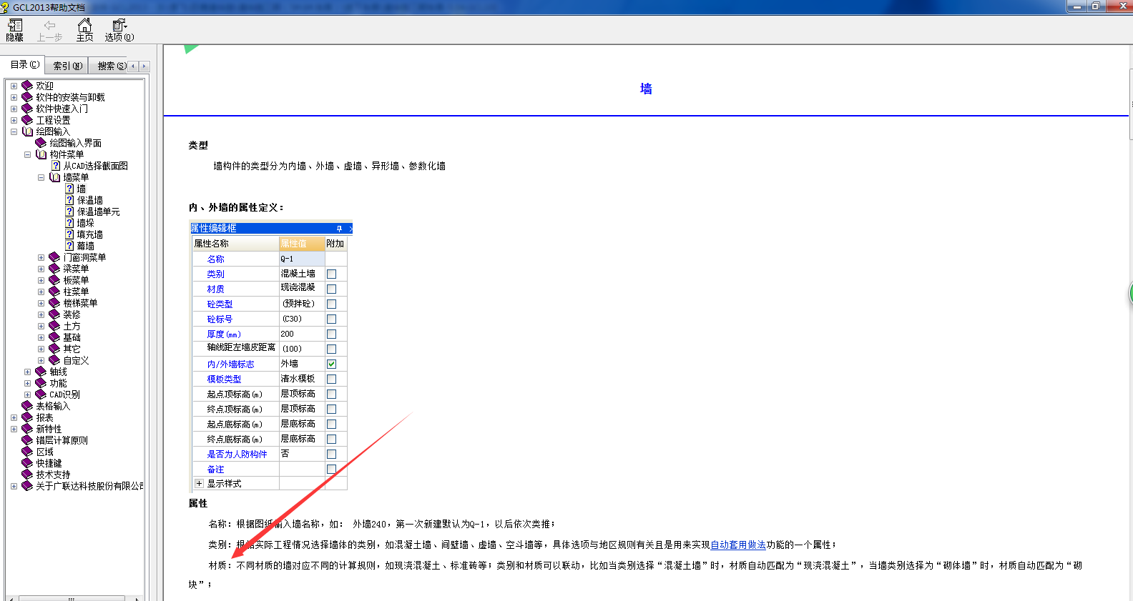Click the 名称 property link
Screen dimensions: 1133x601
click(x=215, y=259)
